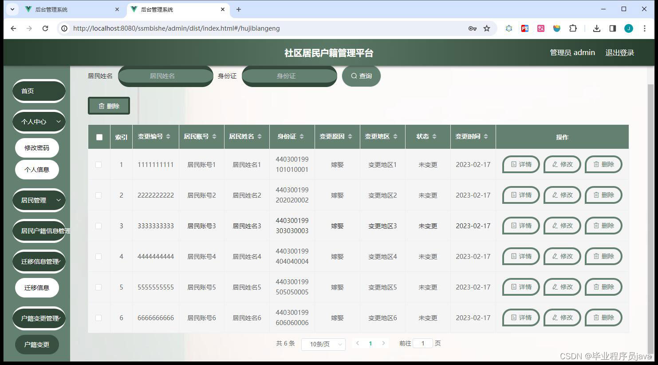This screenshot has width=658, height=365.
Task: Open the tab search chevron button
Action: click(12, 9)
